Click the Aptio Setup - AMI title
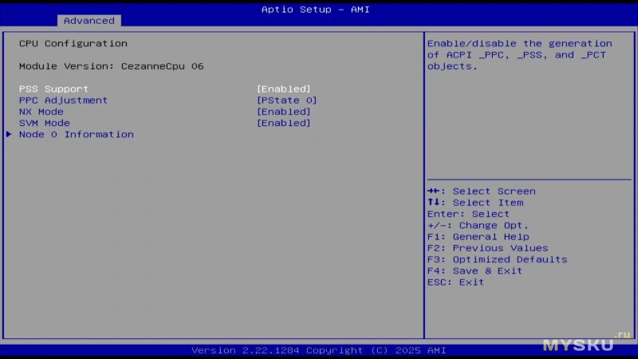Viewport: 638px width, 359px height. (316, 9)
